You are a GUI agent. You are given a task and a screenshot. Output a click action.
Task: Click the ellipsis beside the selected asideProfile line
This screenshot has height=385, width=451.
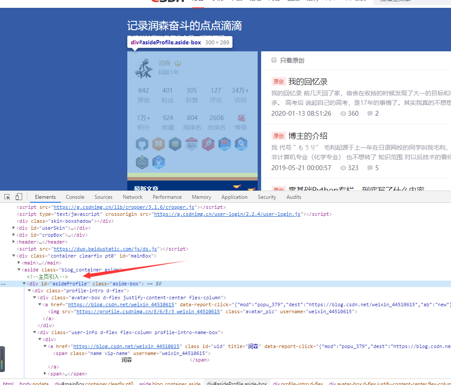(x=3, y=284)
